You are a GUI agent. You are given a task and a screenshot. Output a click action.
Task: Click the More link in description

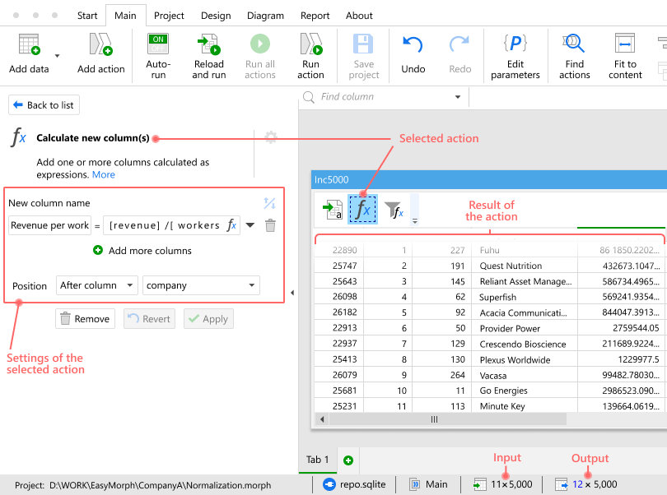[x=104, y=174]
